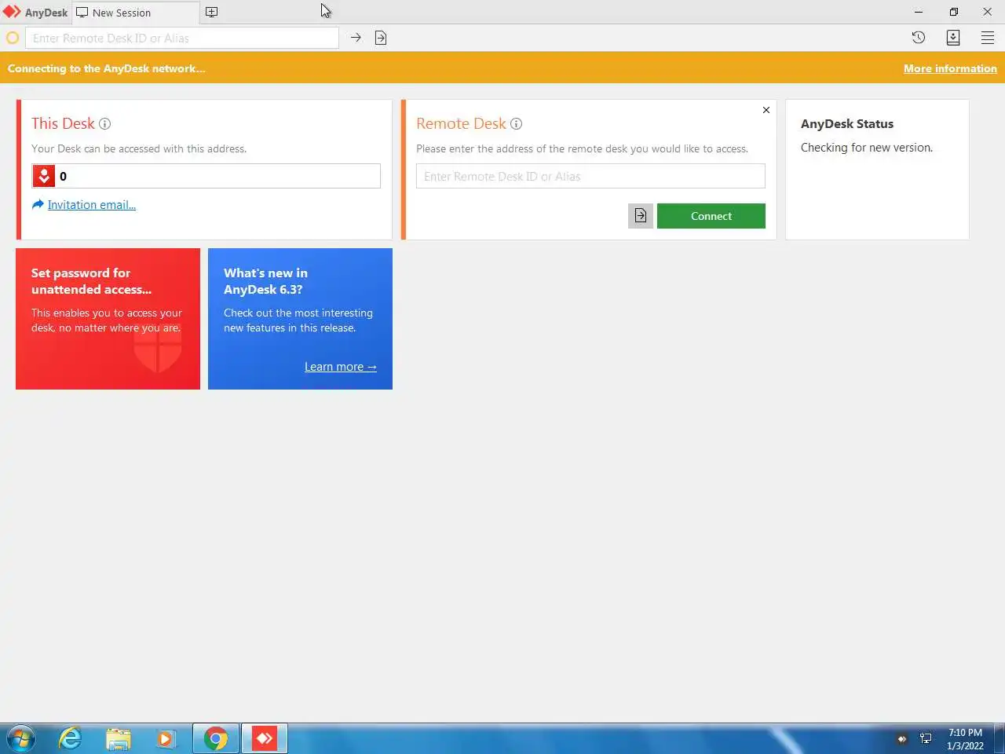Viewport: 1005px width, 754px height.
Task: Focus the Remote Desk ID input in panel
Action: tap(590, 176)
